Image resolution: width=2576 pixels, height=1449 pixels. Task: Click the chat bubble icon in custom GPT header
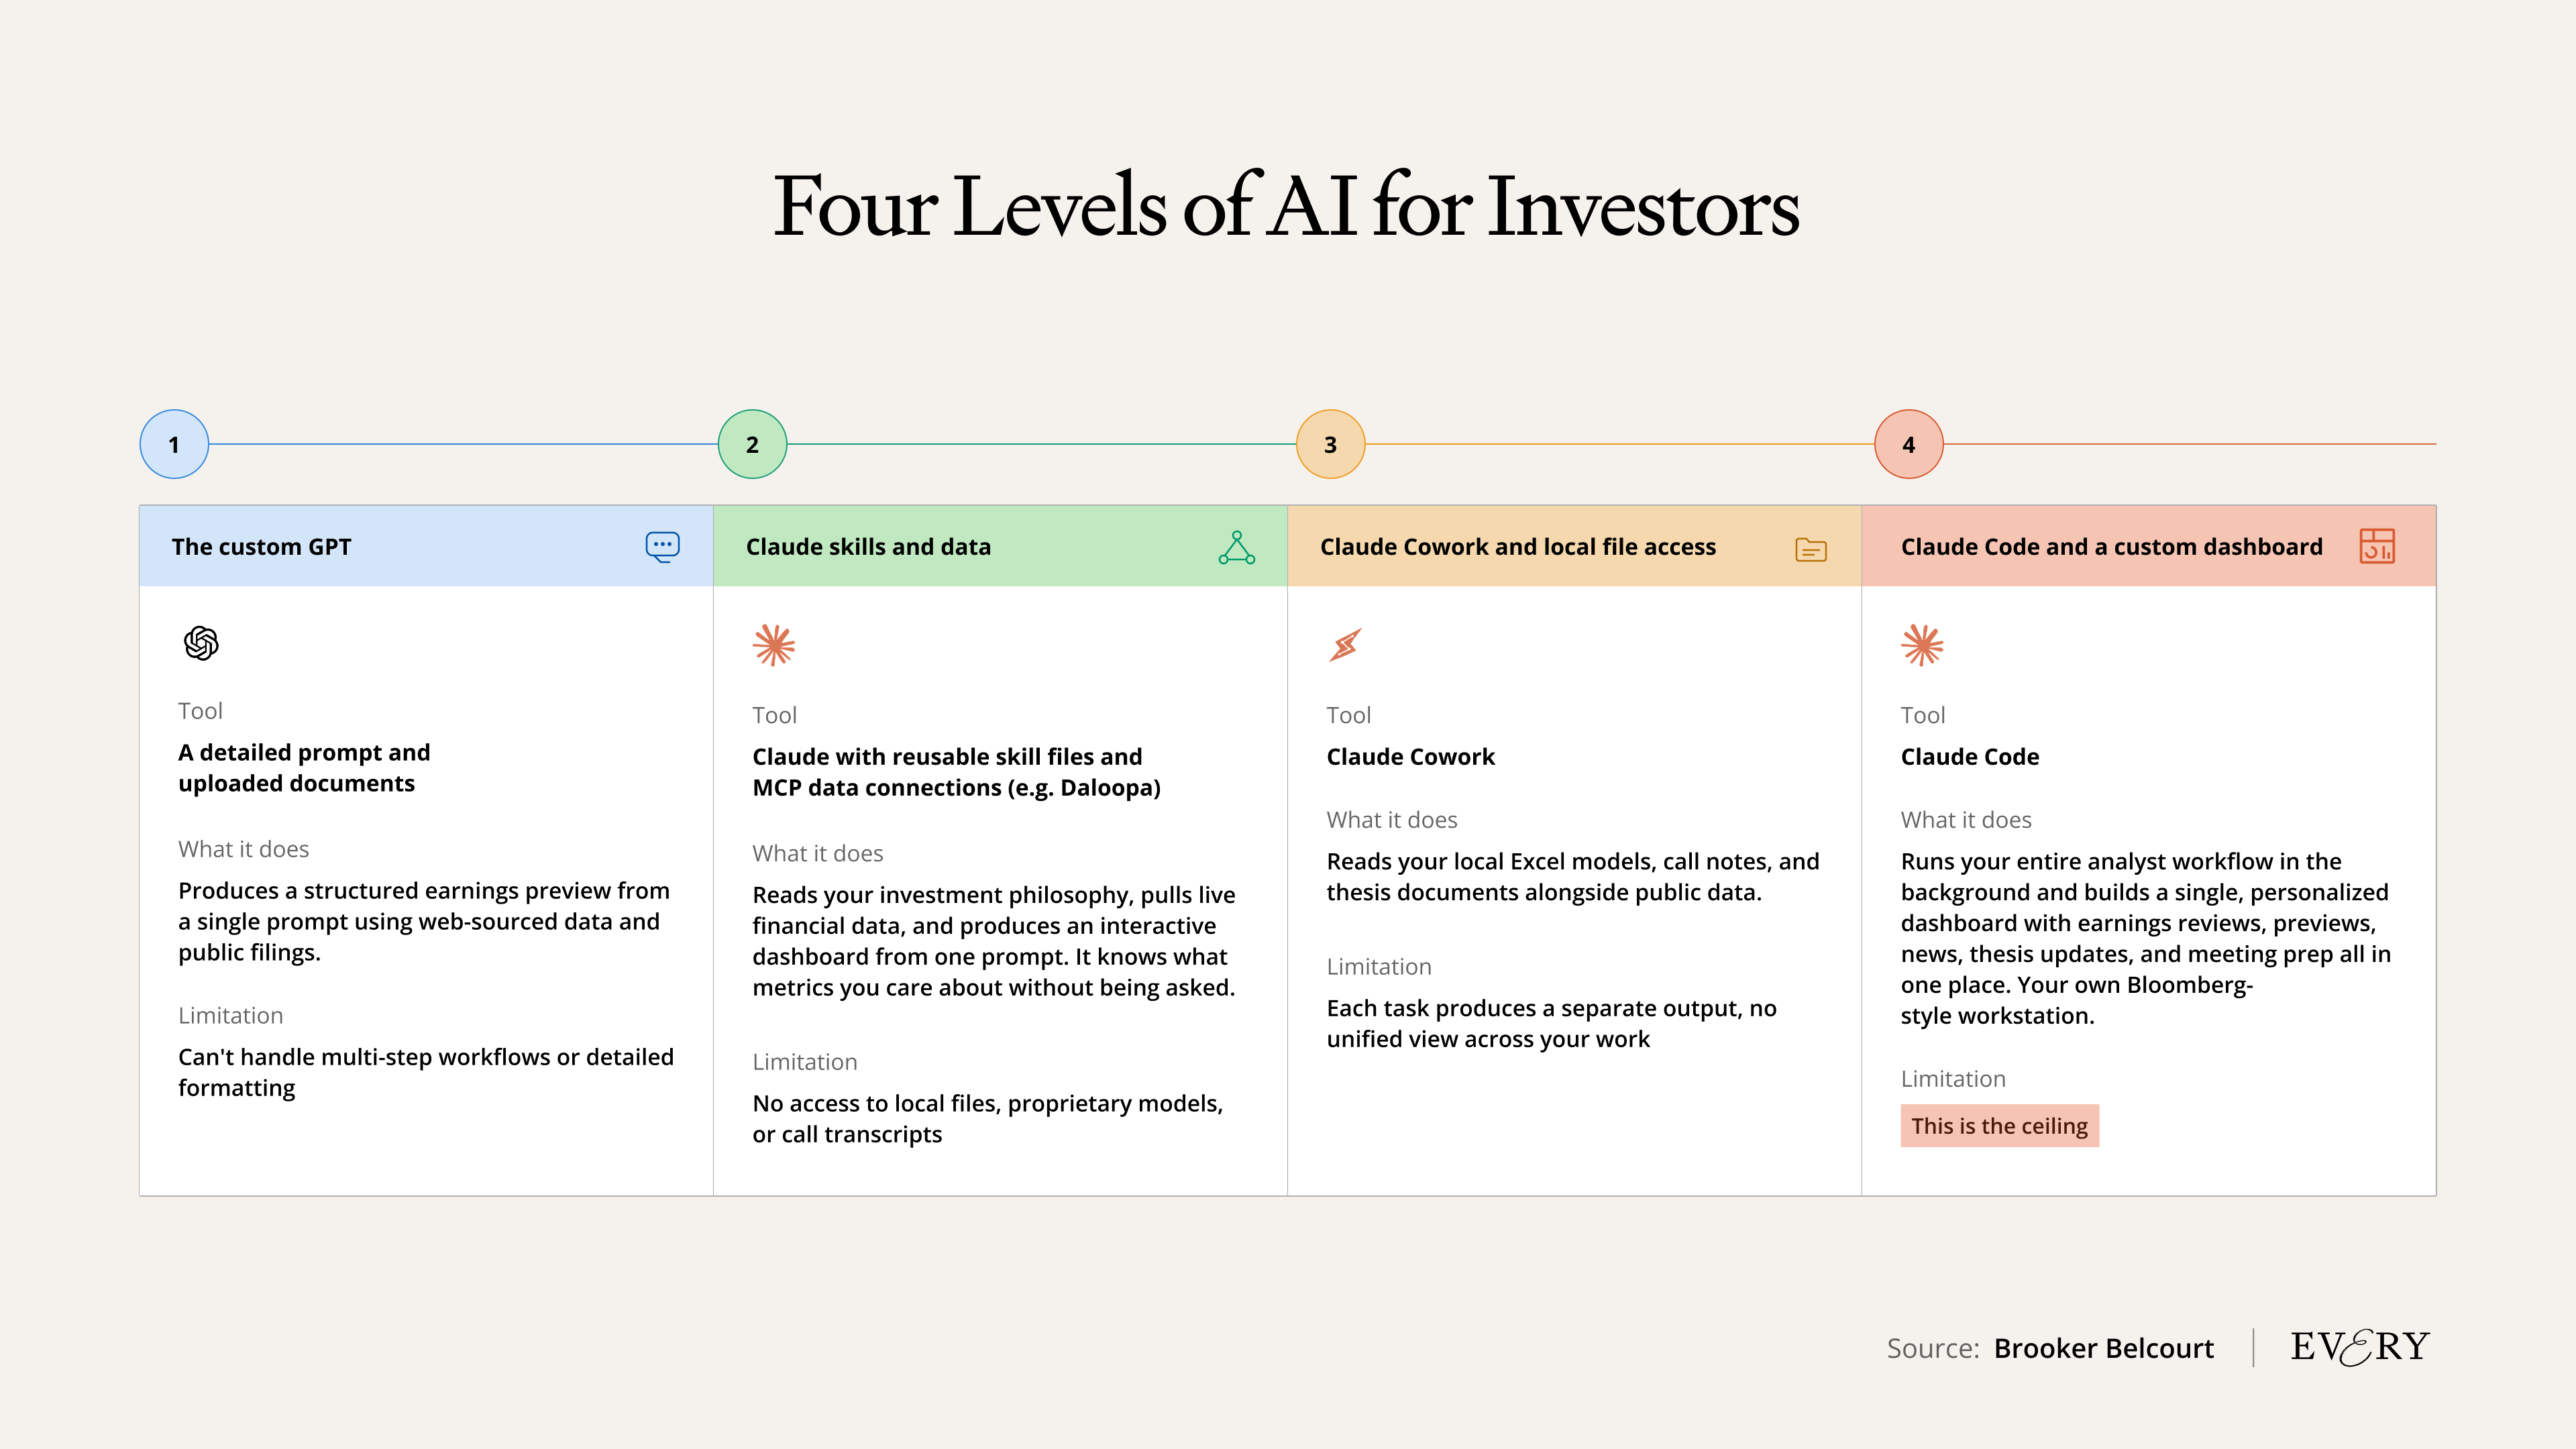(x=662, y=547)
